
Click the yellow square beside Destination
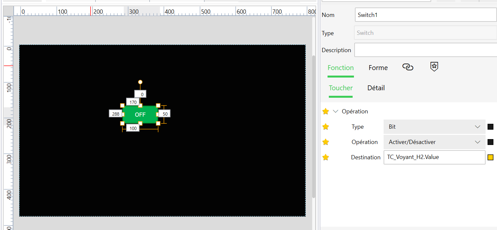[490, 157]
